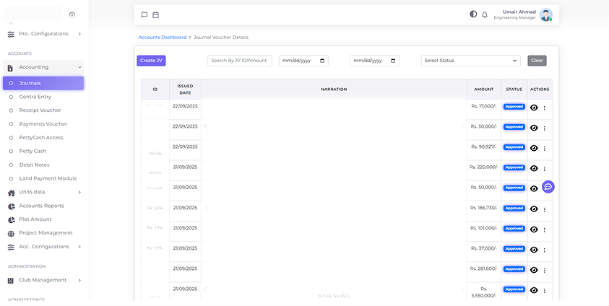This screenshot has height=306, width=609.
Task: Click Umair Ahmad profile avatar
Action: (x=545, y=14)
